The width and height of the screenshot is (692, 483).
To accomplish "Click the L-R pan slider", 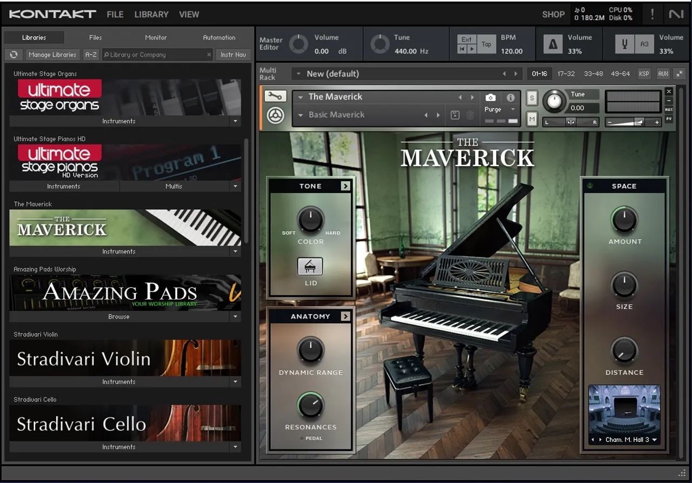I will [x=571, y=122].
